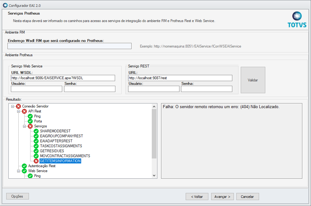This screenshot has height=206, width=311.
Task: Select the API Rest tree row
Action: pyautogui.click(x=35, y=111)
